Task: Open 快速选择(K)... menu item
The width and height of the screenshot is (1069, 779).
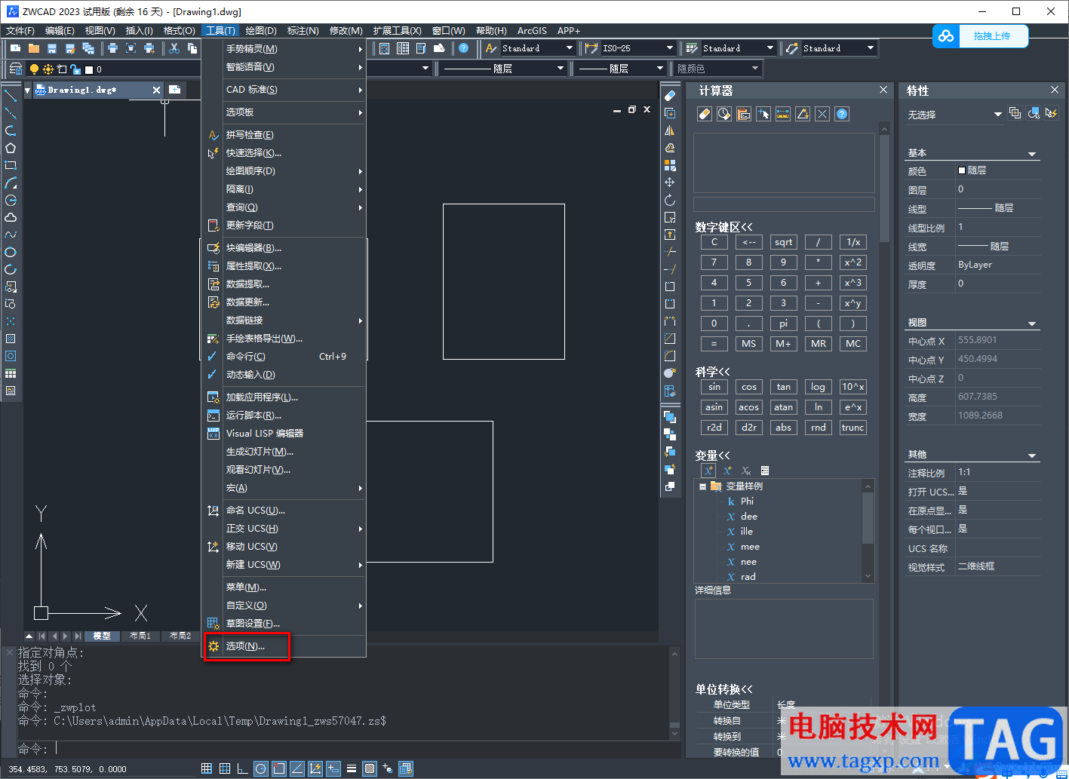Action: 283,153
